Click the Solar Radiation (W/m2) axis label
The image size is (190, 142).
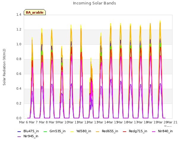tap(4, 67)
